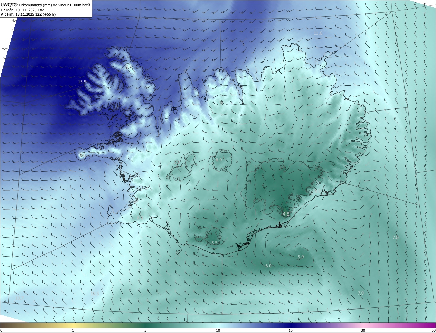Image resolution: width=436 pixels, height=333 pixels.
Task: Click the 5.9 value label offshore
Action: 301,257
